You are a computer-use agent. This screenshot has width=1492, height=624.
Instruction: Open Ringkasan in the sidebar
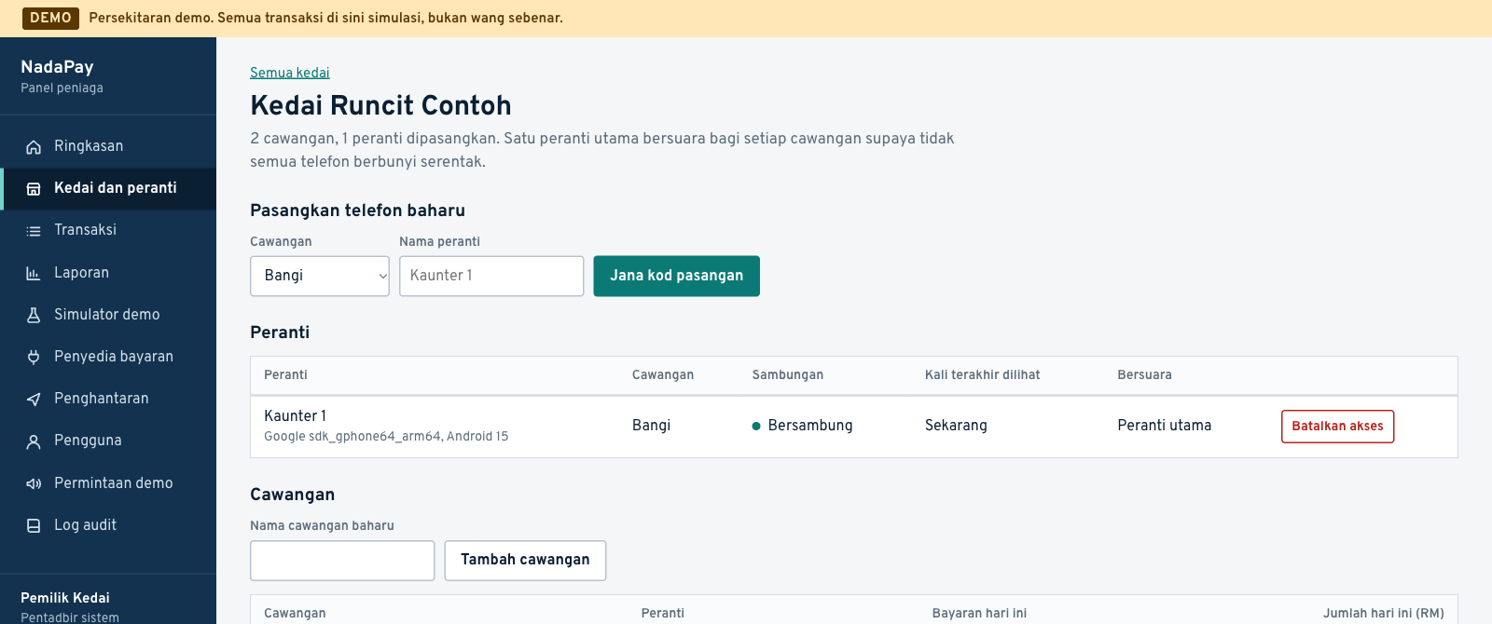[108, 146]
